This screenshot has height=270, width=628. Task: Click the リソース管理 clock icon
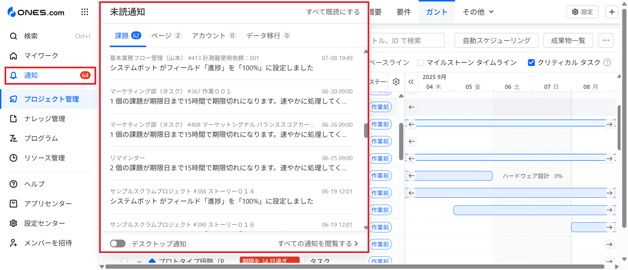13,158
